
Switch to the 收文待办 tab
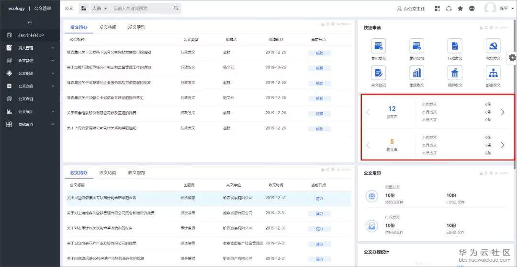click(79, 172)
